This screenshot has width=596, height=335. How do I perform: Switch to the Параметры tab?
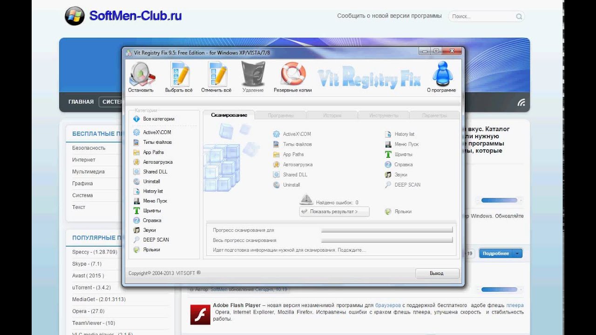pyautogui.click(x=434, y=115)
